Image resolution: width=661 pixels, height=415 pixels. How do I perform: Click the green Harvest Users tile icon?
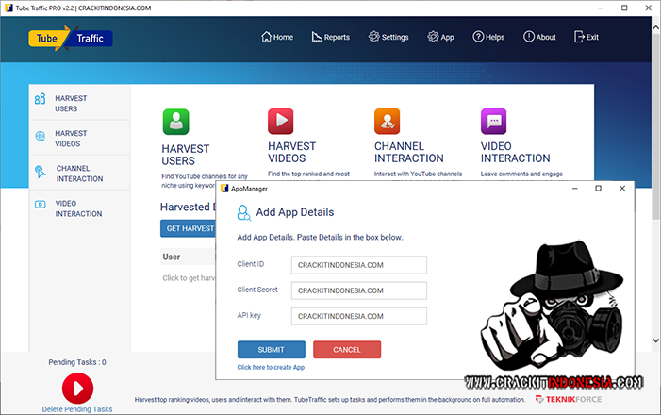click(175, 122)
